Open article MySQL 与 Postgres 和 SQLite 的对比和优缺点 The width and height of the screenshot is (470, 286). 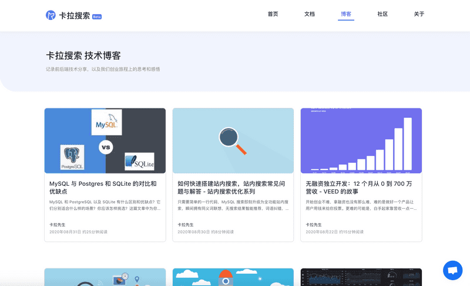103,188
